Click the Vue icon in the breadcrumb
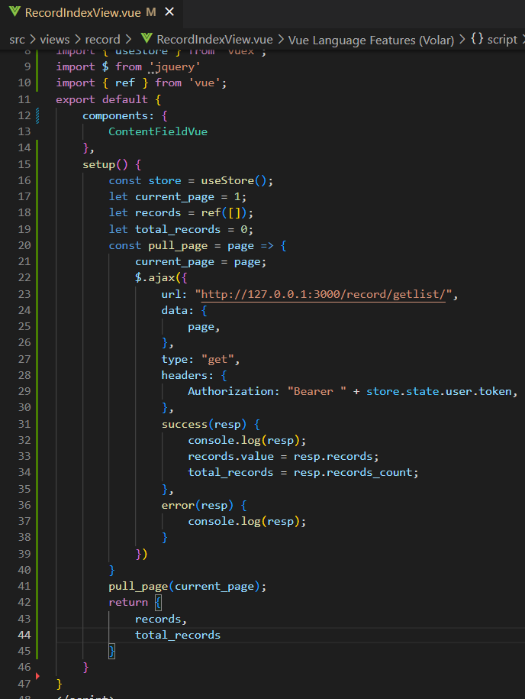 coord(146,39)
